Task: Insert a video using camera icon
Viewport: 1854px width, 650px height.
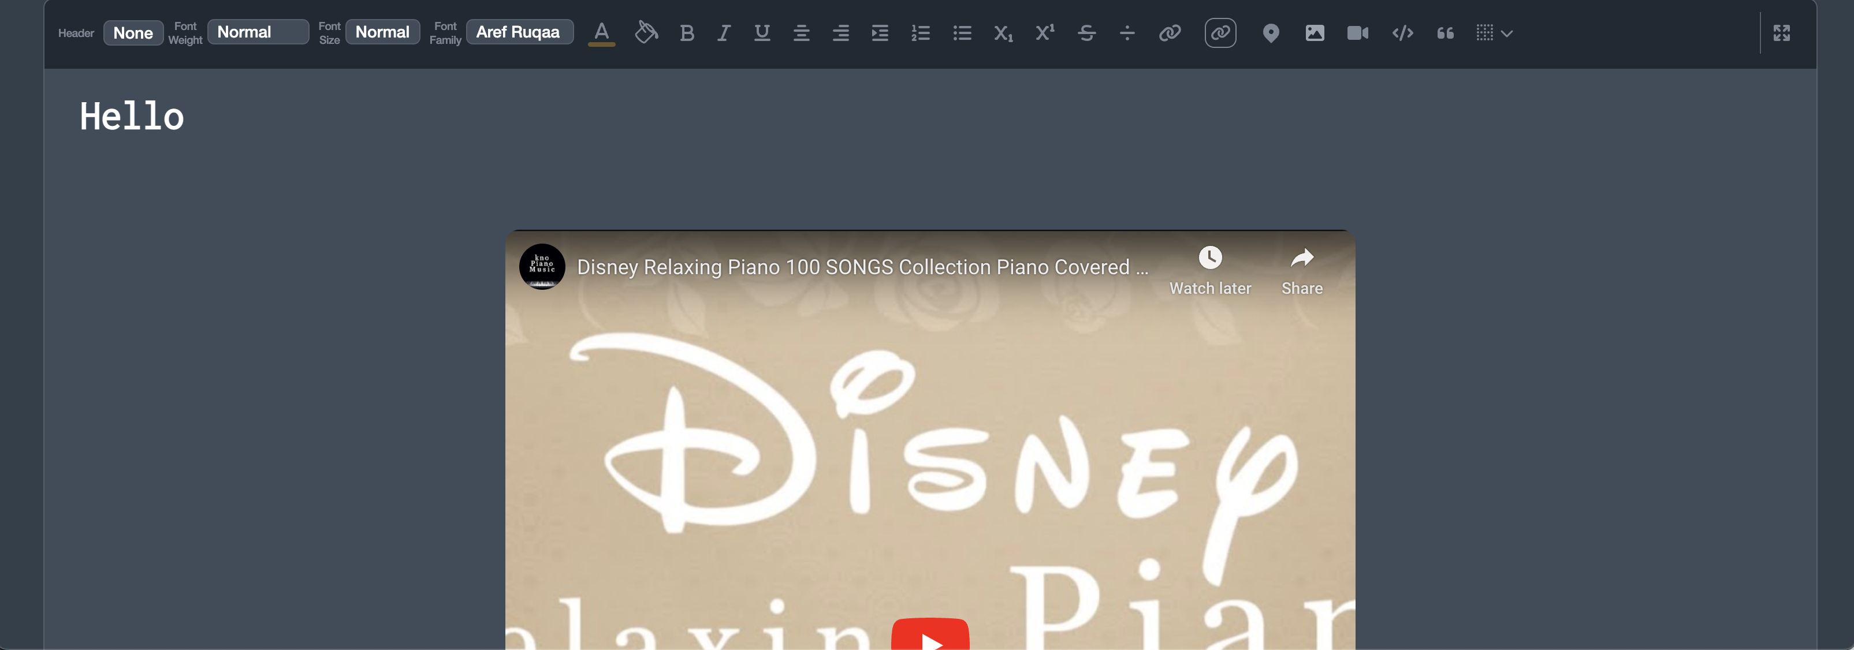Action: click(1357, 33)
